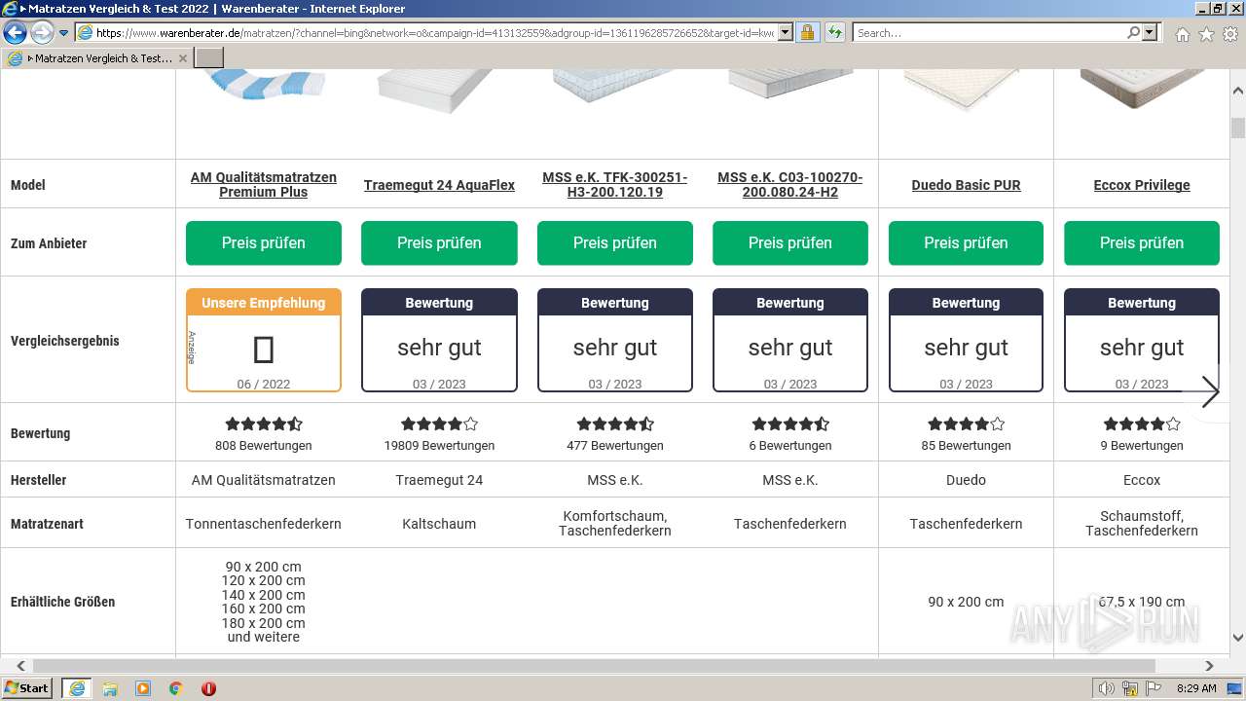Click Preis prüfen for MSS TFK-300251
1246x701 pixels.
pos(615,242)
